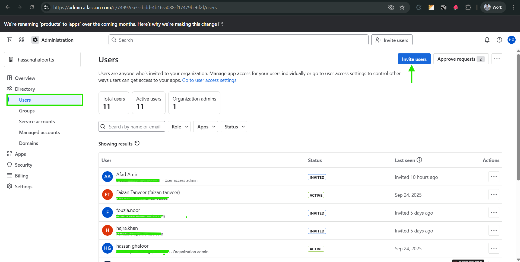Refresh results with the reload icon
This screenshot has height=262, width=520.
click(x=137, y=143)
